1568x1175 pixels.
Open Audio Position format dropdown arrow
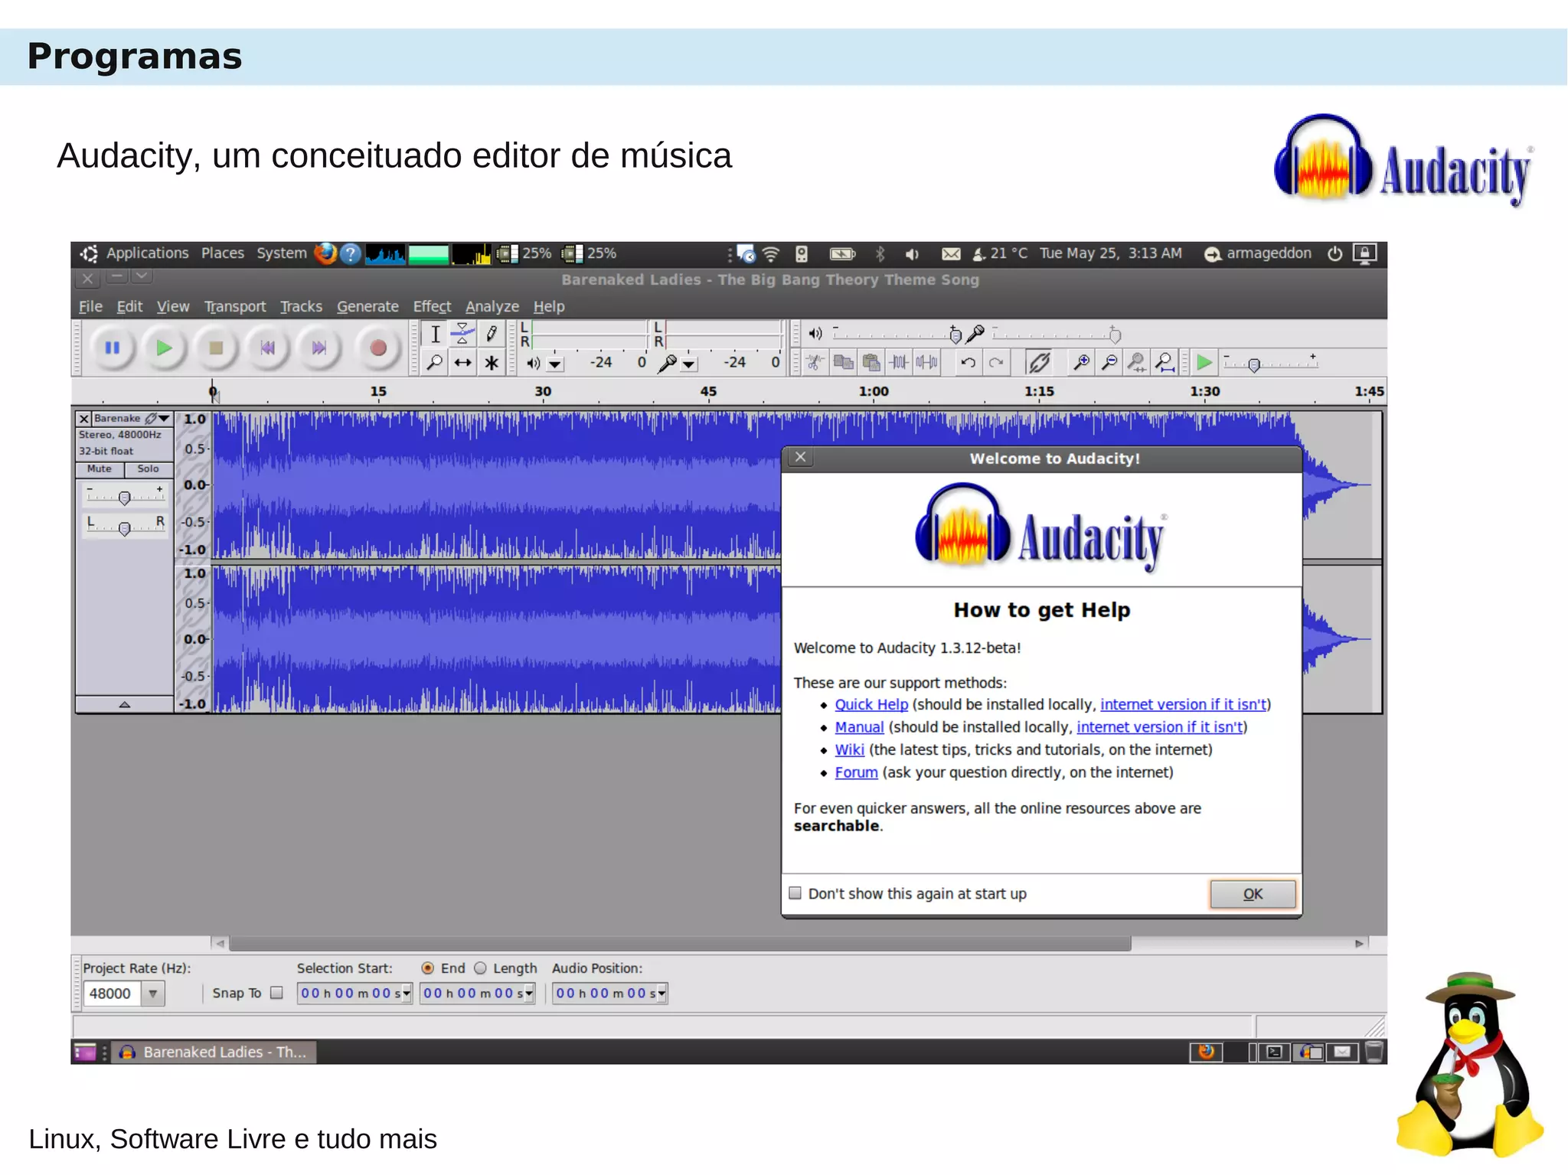point(662,994)
